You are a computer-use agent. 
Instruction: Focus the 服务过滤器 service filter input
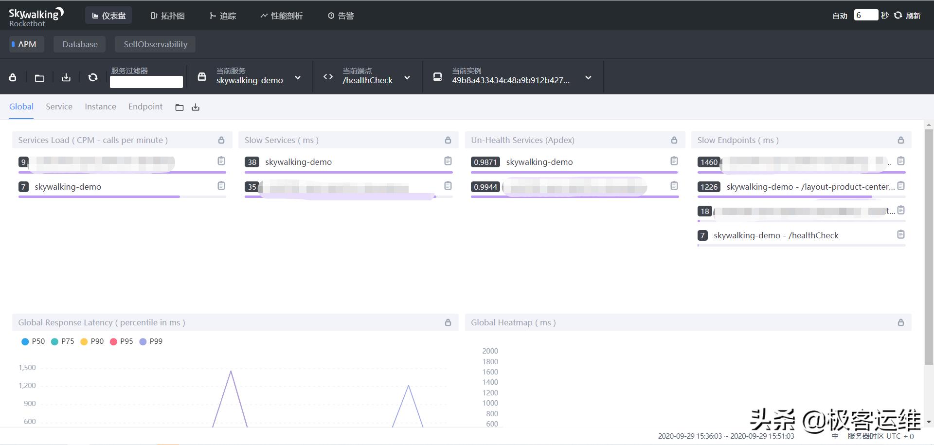(146, 82)
